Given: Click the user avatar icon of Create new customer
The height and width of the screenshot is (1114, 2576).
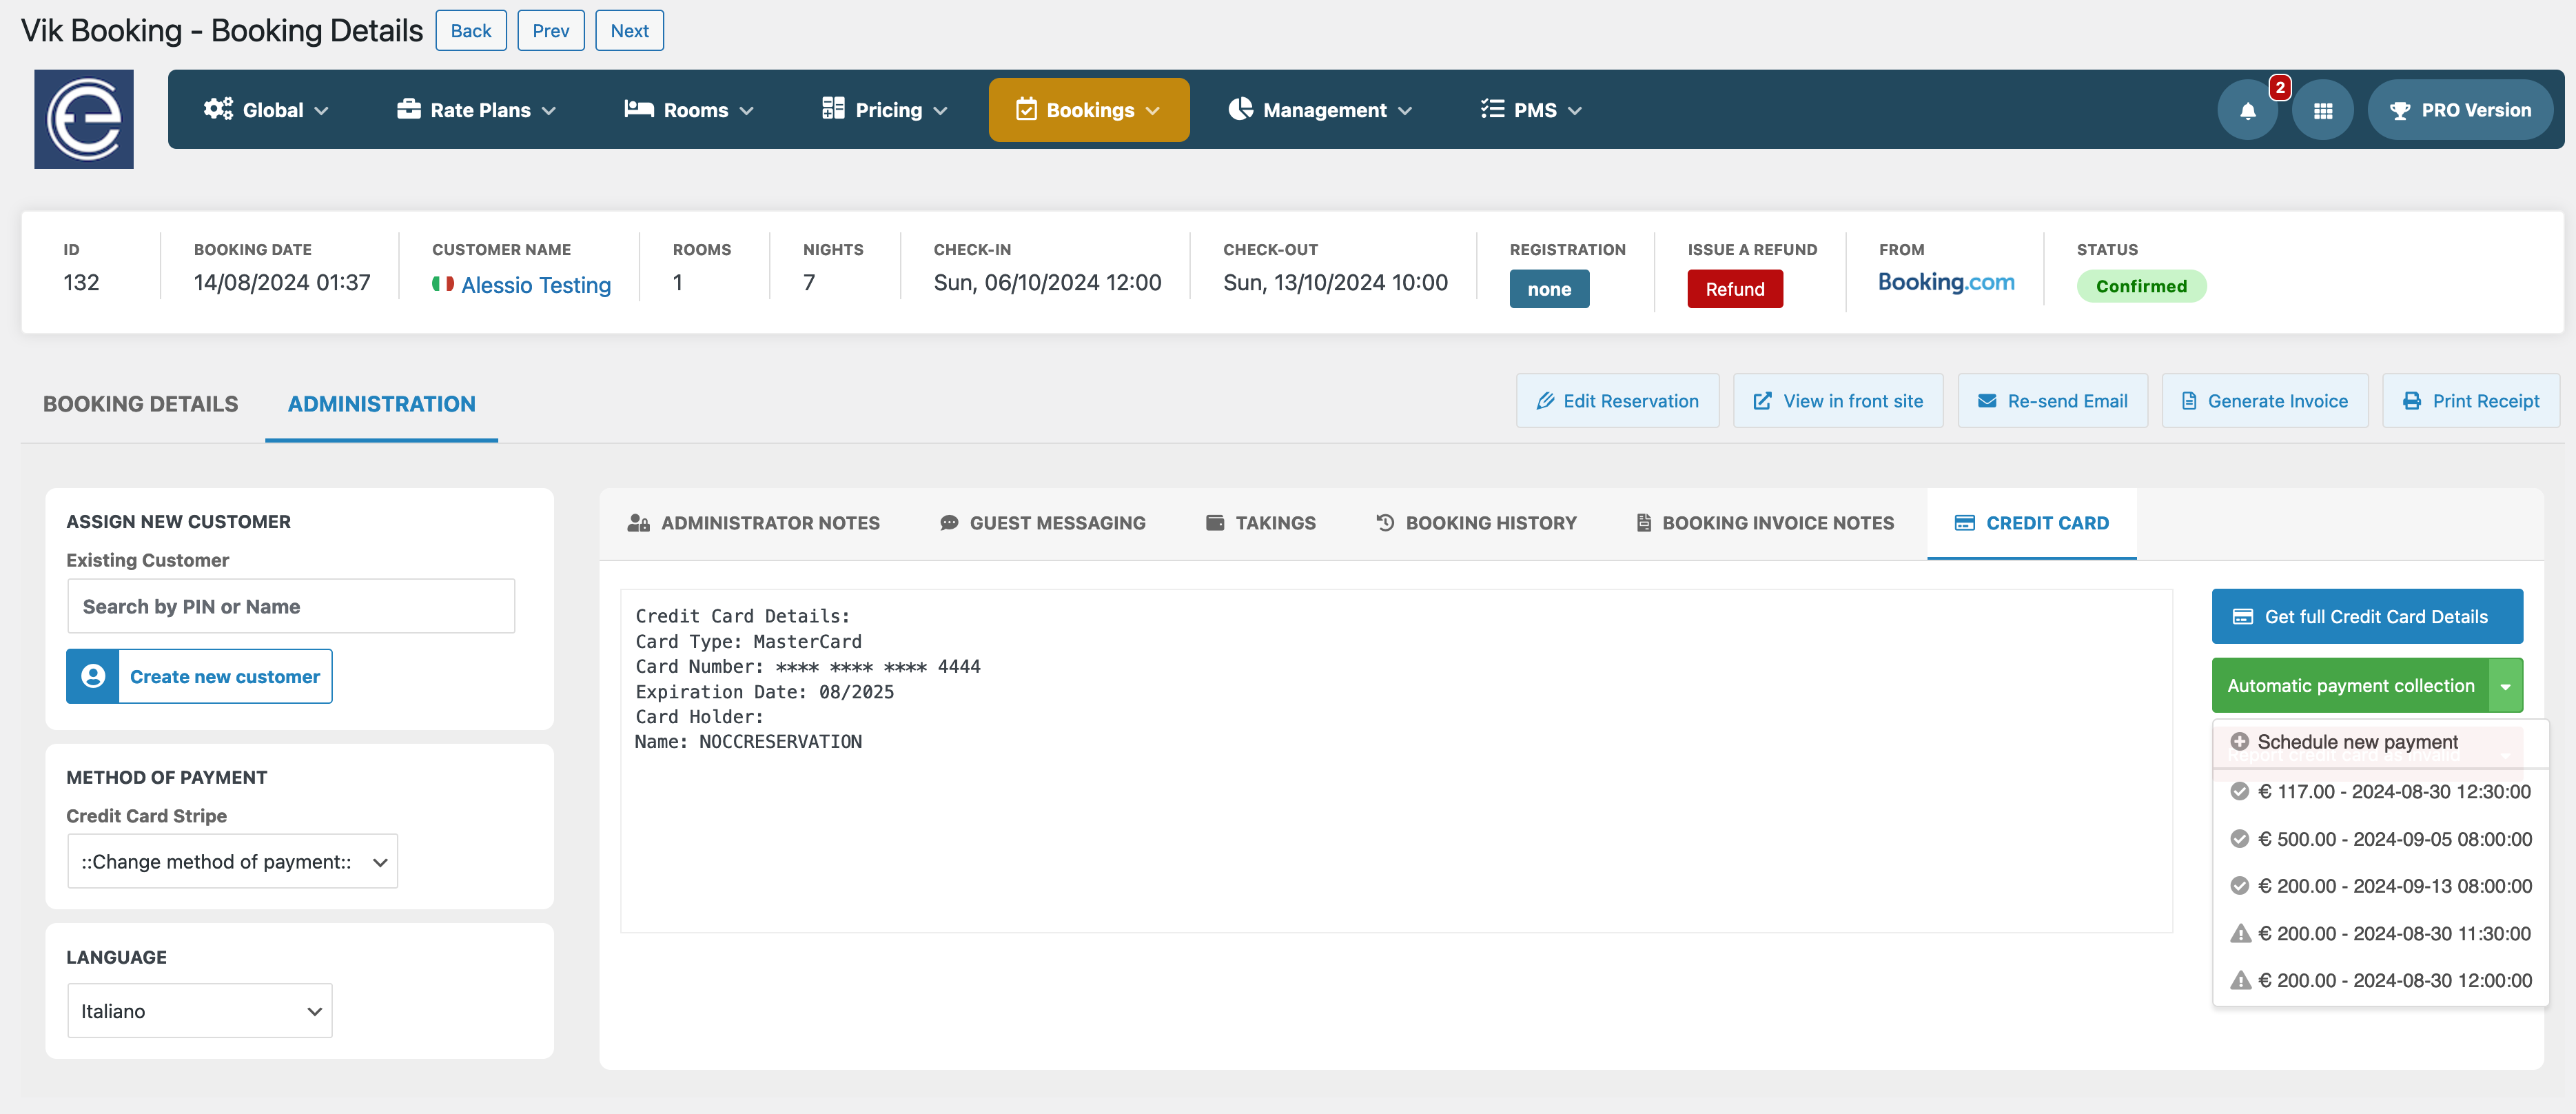Looking at the screenshot, I should (93, 676).
